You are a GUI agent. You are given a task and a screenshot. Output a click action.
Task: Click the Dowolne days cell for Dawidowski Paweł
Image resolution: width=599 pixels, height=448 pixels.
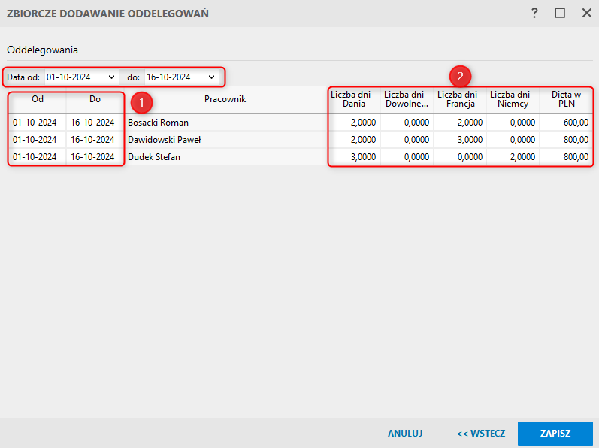[407, 140]
